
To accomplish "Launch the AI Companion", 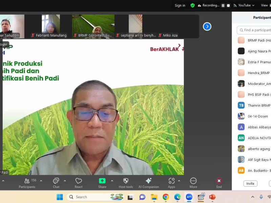I will tap(148, 181).
